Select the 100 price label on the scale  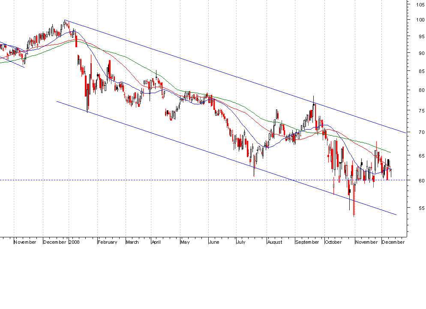pos(420,20)
